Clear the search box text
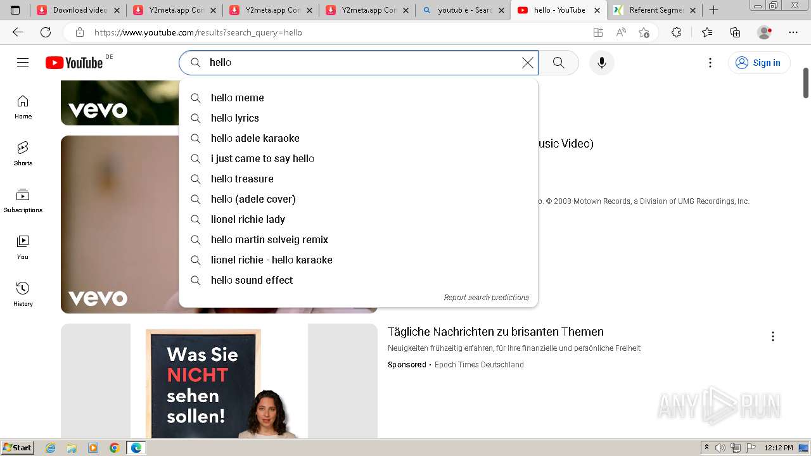Screen dimensions: 811x456 click(x=527, y=62)
